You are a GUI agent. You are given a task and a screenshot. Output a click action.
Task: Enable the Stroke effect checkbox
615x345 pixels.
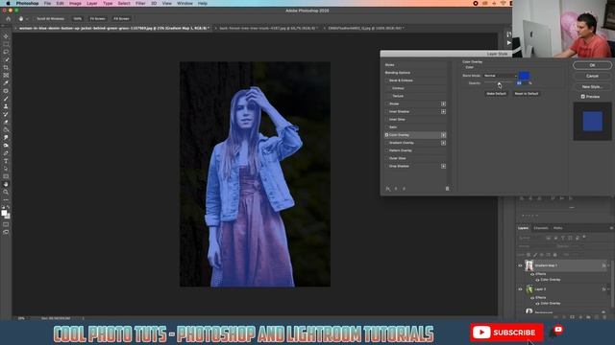(x=386, y=103)
